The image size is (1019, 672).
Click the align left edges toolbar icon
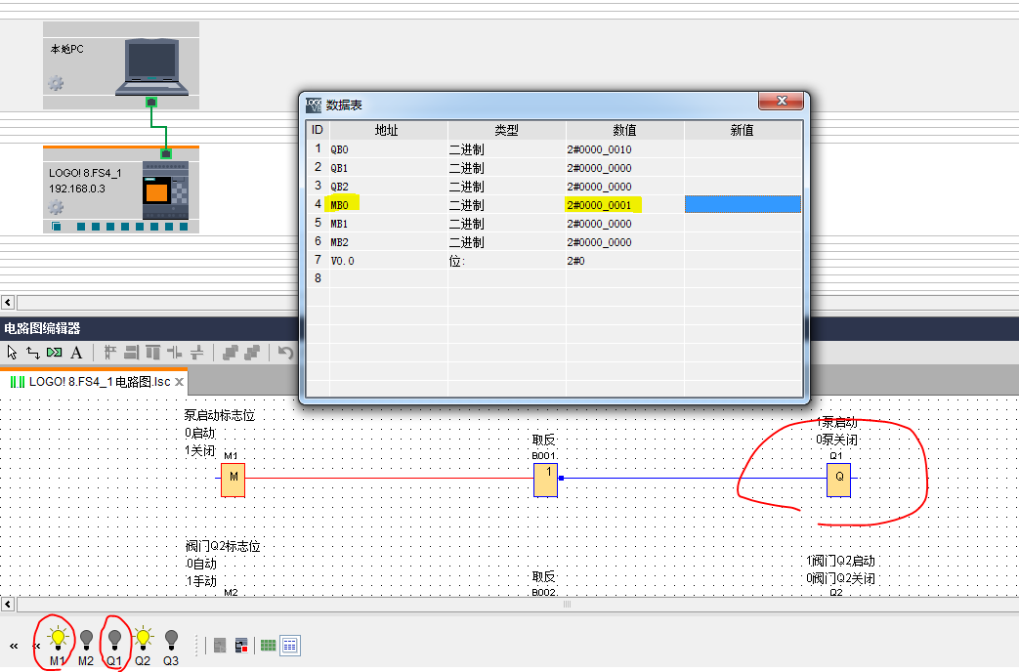coord(109,353)
